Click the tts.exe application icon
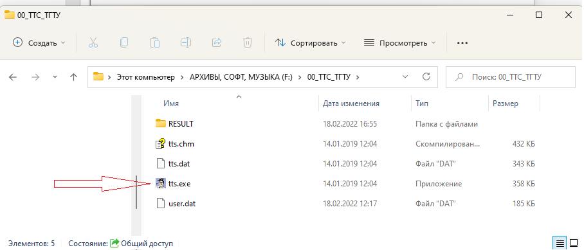Image resolution: width=584 pixels, height=250 pixels. point(161,183)
